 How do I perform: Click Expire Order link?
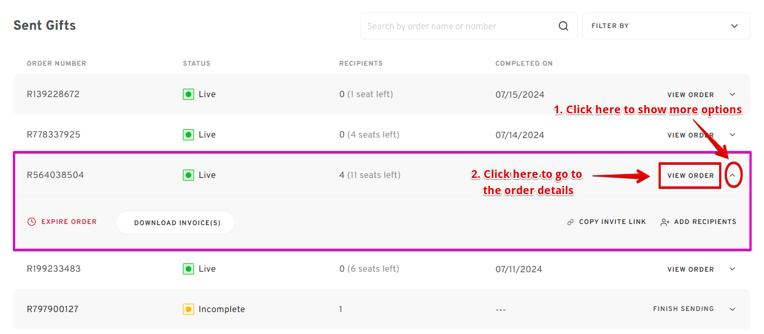click(x=62, y=222)
